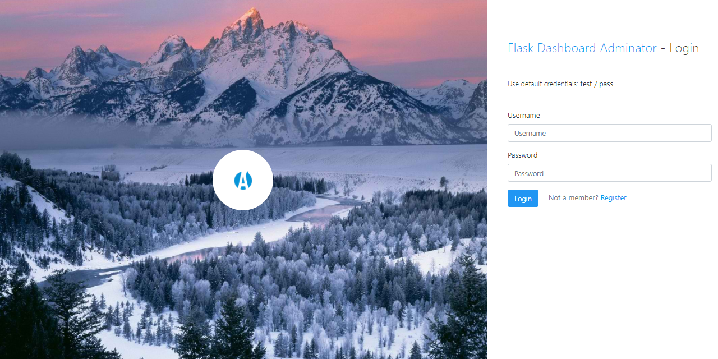Click the 'test / pass' default credentials text

pos(597,84)
